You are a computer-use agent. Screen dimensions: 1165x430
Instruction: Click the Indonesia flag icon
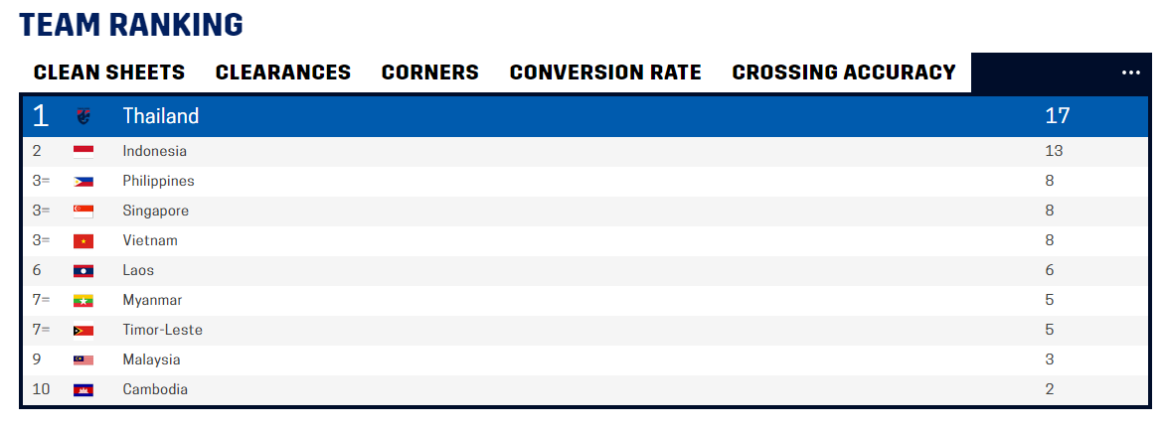83,152
